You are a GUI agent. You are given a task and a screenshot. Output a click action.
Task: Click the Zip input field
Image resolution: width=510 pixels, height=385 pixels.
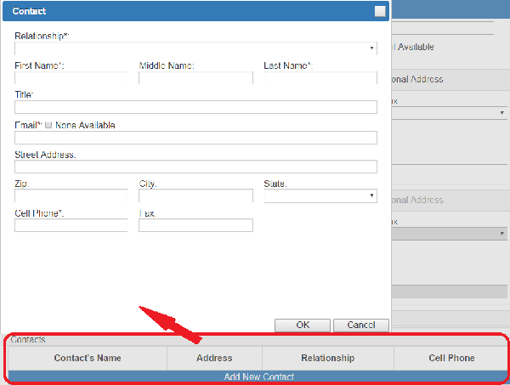71,196
